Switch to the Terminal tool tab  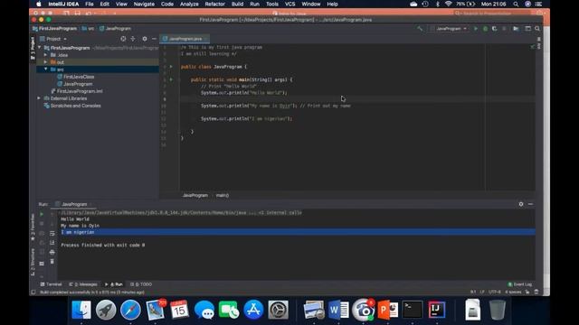pyautogui.click(x=51, y=284)
